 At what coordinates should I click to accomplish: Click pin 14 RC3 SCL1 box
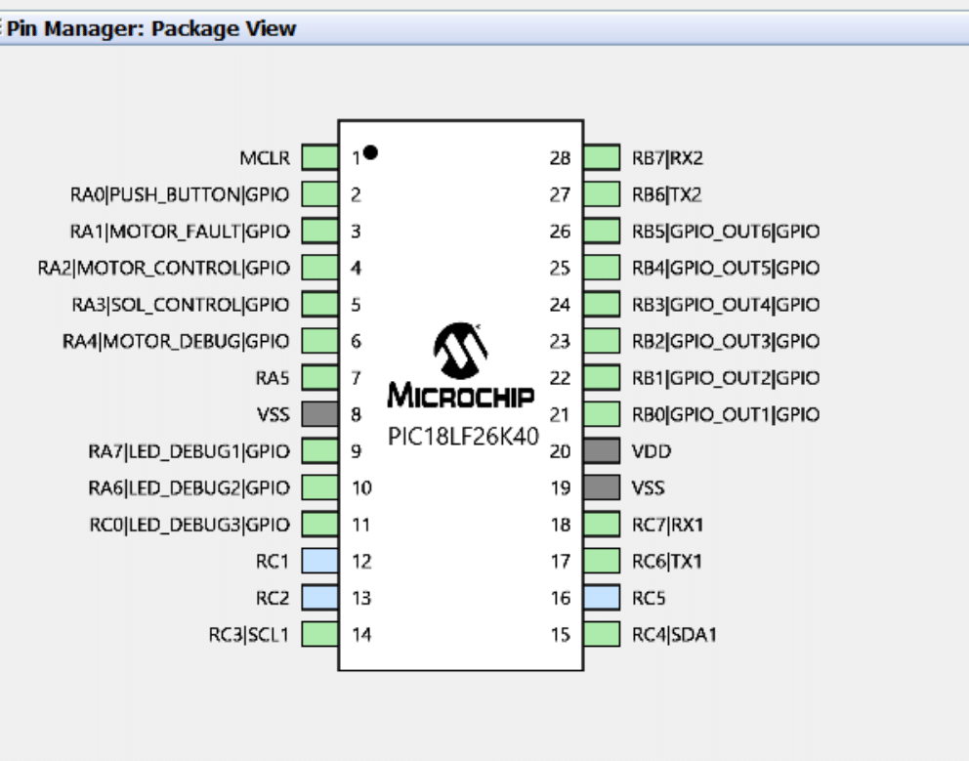[x=320, y=634]
